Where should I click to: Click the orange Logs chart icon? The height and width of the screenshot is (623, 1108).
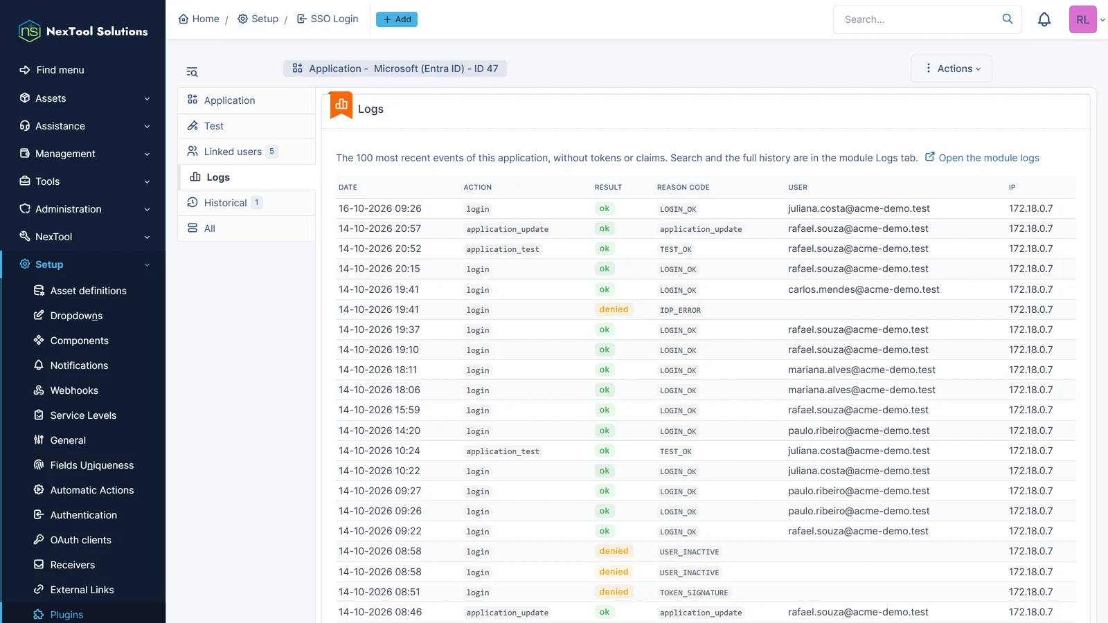tap(341, 105)
